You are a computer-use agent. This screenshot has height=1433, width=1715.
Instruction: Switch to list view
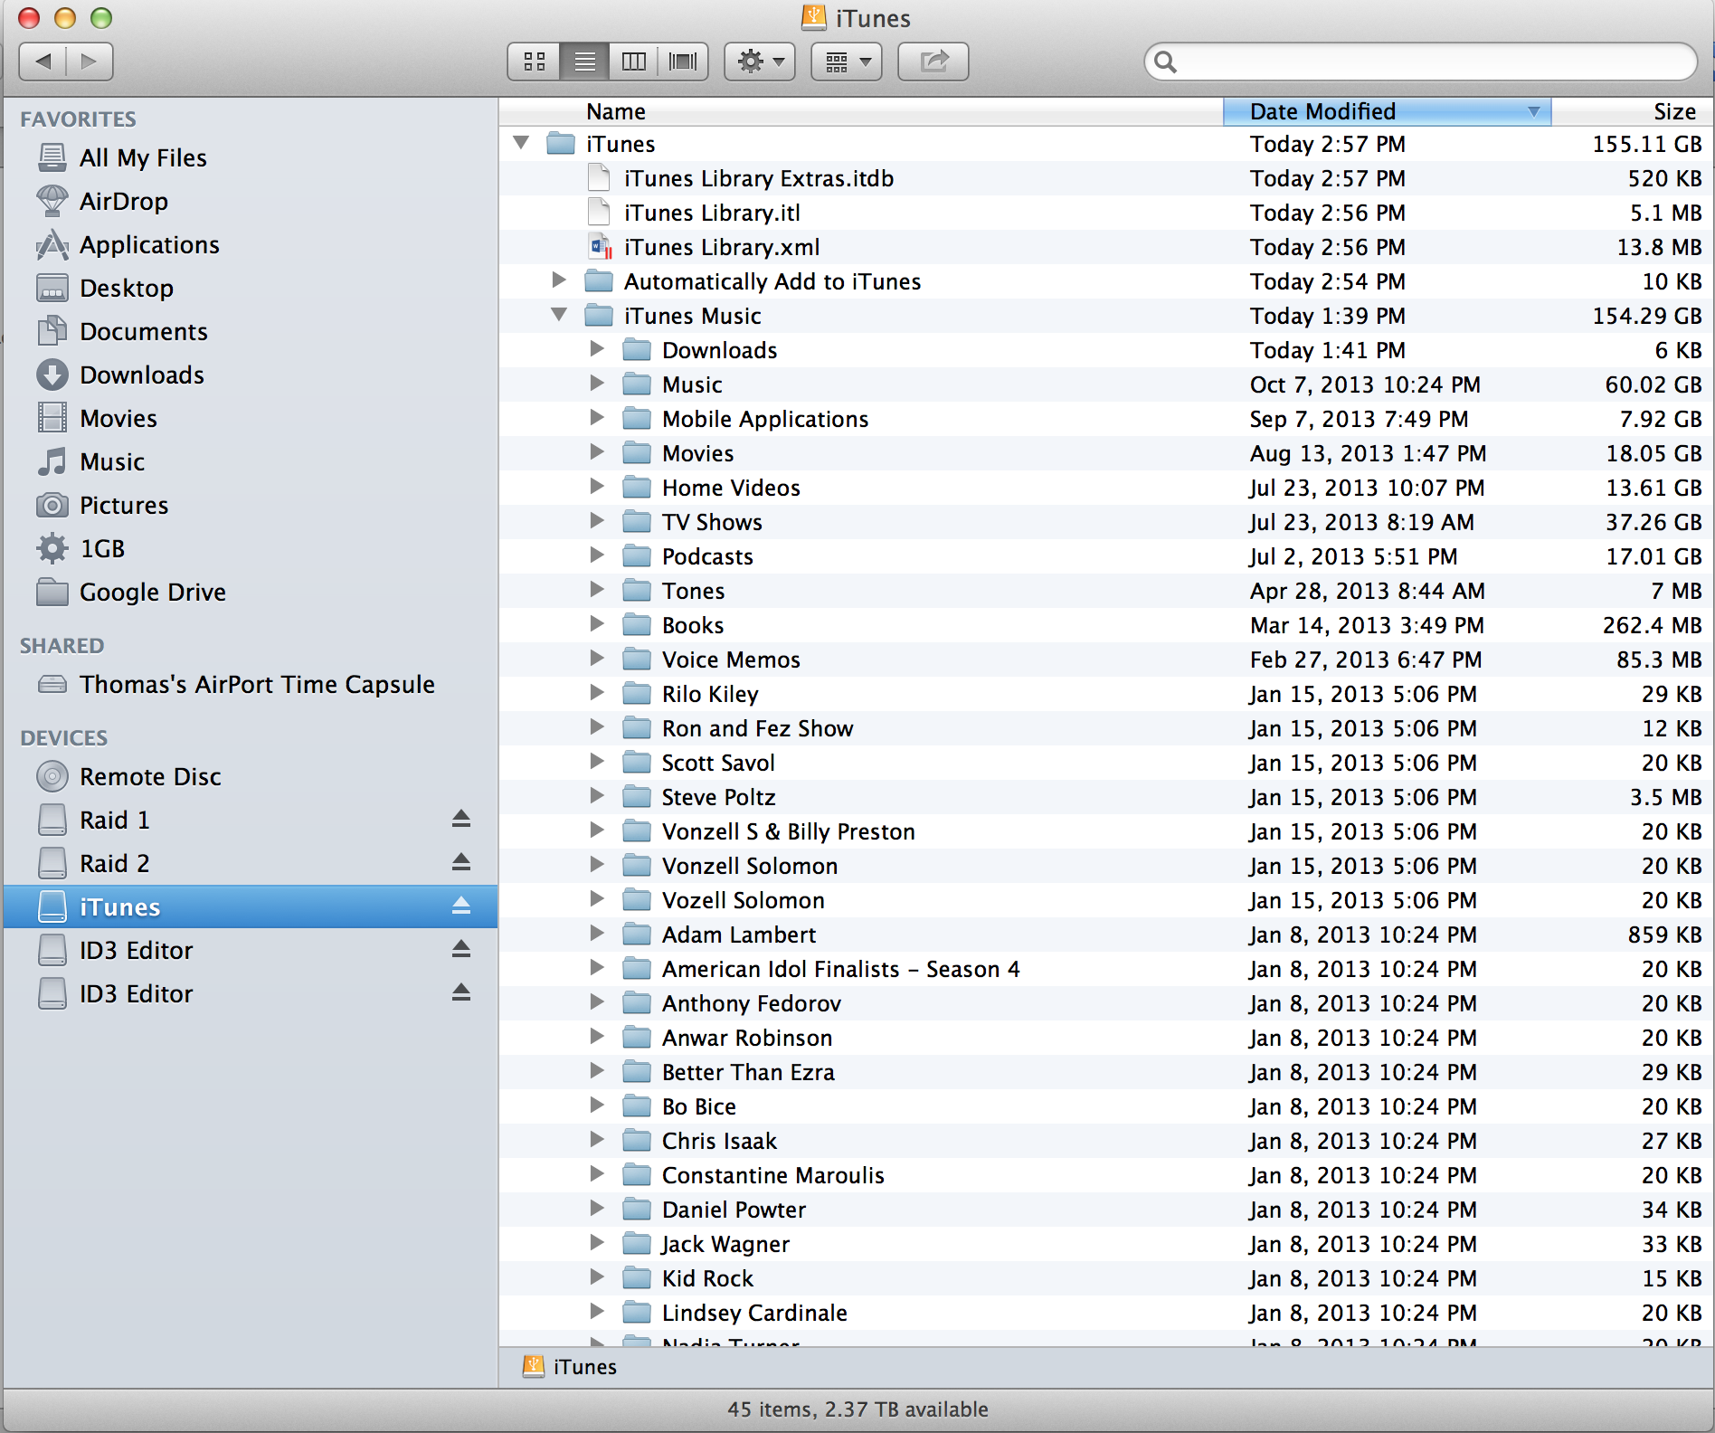point(584,62)
